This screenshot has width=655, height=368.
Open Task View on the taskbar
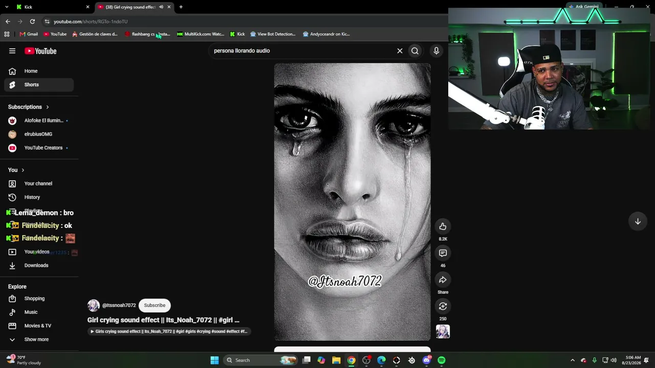tap(306, 360)
